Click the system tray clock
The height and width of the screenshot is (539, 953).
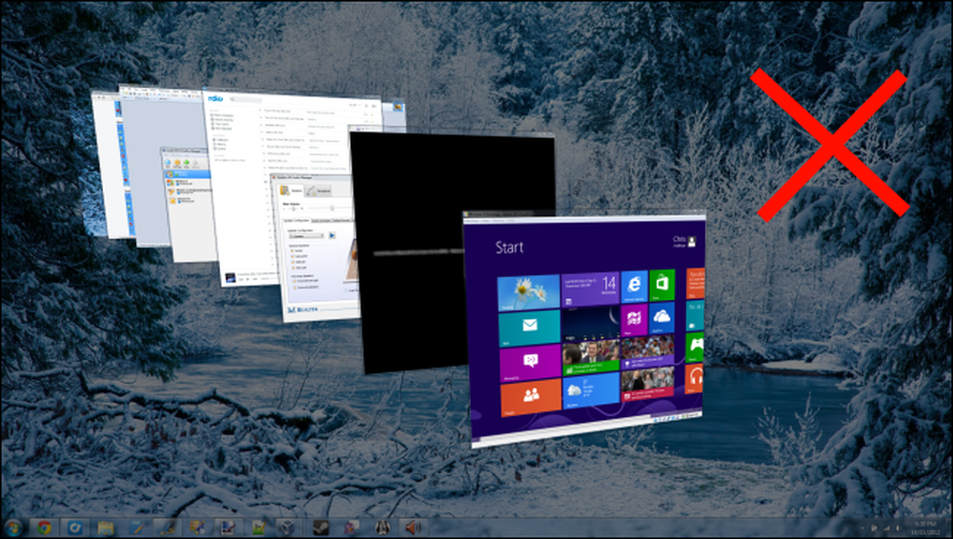pos(924,527)
